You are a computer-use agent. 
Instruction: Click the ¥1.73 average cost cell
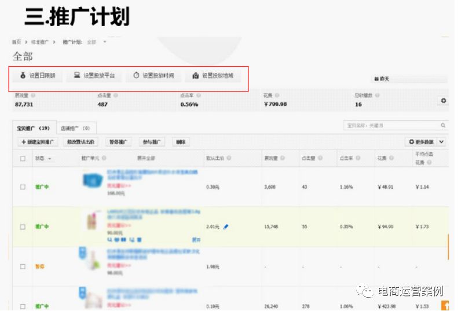[422, 227]
